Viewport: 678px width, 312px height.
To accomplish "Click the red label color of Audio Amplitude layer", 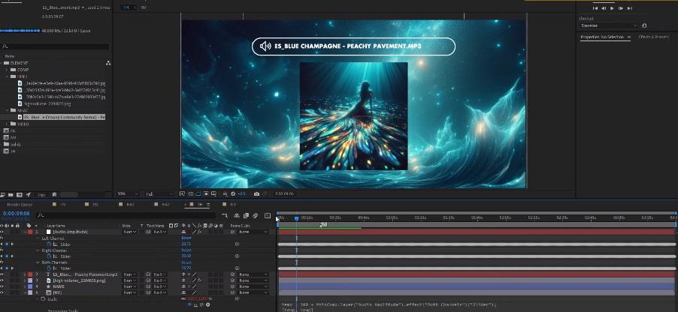I will click(29, 232).
